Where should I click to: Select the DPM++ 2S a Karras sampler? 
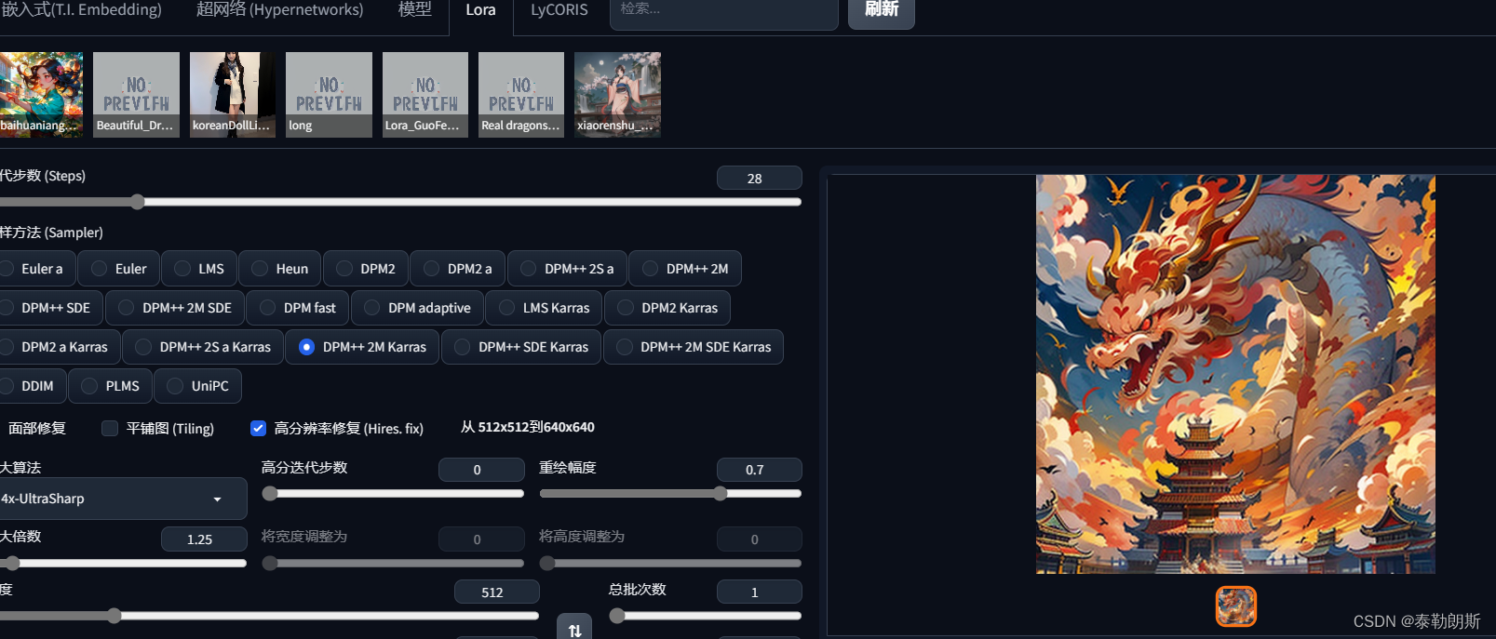tap(203, 347)
